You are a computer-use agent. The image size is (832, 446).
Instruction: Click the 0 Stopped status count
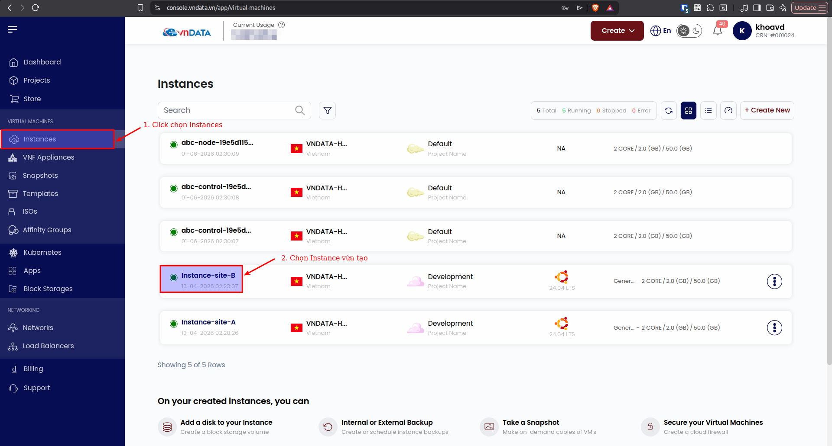611,111
